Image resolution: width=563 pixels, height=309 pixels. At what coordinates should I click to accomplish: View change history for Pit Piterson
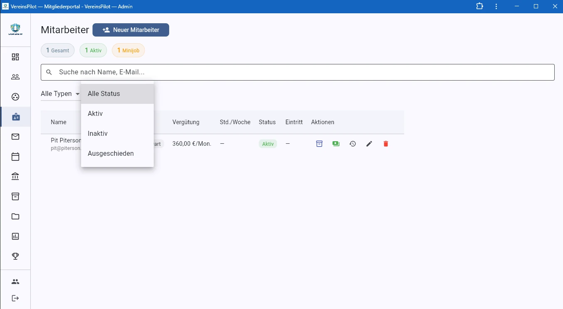(353, 143)
